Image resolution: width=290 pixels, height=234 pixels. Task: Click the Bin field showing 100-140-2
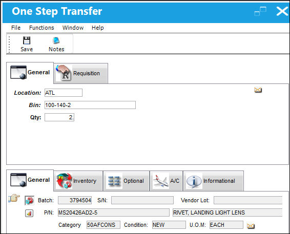tap(90, 105)
